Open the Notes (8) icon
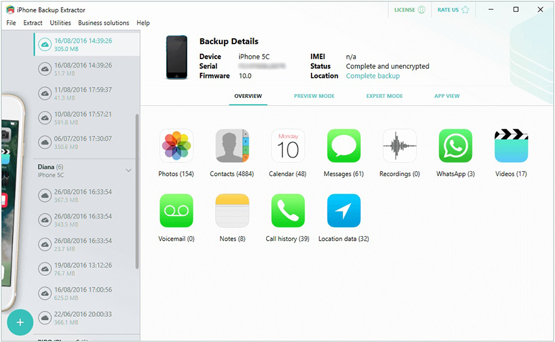Image resolution: width=555 pixels, height=342 pixels. coord(232,211)
